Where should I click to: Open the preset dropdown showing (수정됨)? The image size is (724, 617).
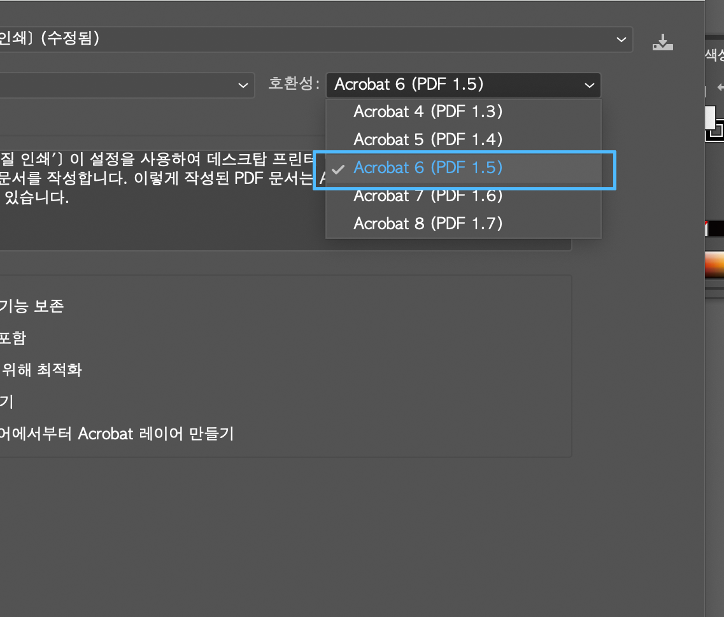(316, 39)
